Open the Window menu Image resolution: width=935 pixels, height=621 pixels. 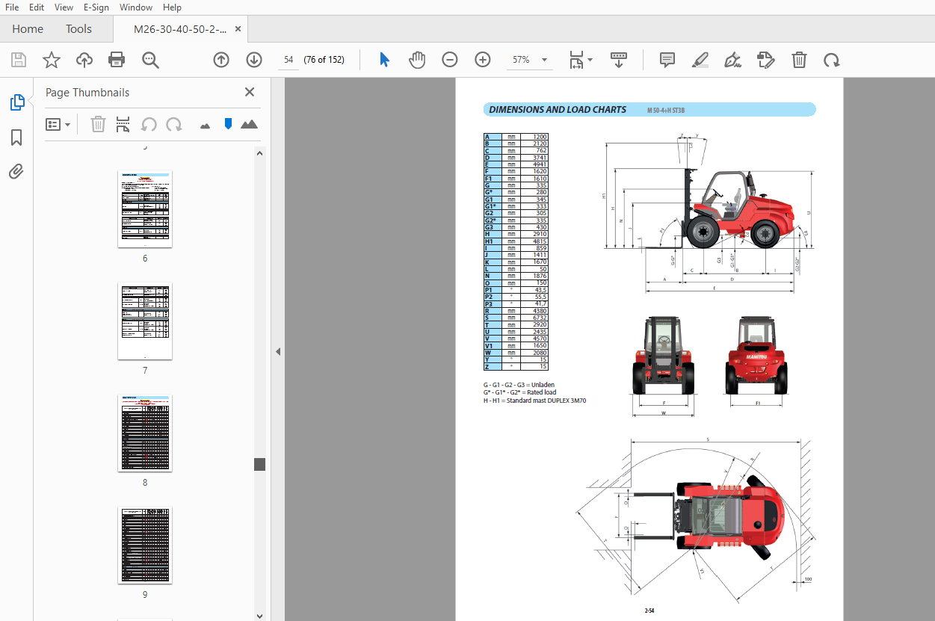pos(136,7)
